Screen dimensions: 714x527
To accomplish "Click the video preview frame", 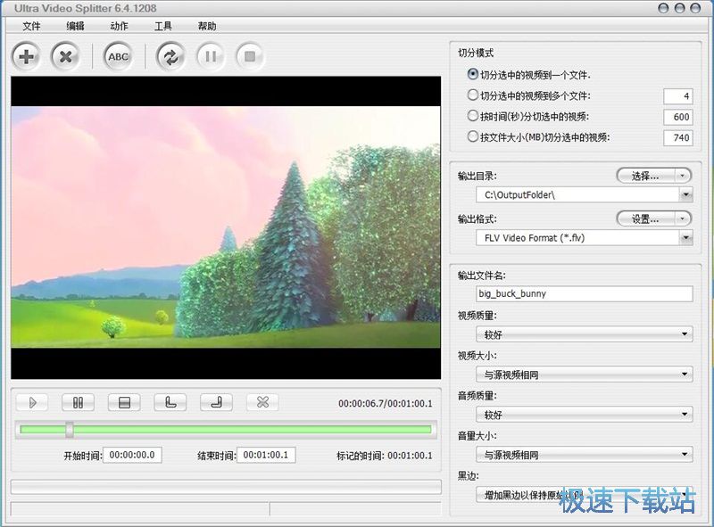I will (x=226, y=227).
